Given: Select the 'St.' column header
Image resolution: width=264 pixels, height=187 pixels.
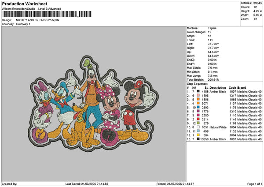Looking at the screenshot, I should click(207, 88).
